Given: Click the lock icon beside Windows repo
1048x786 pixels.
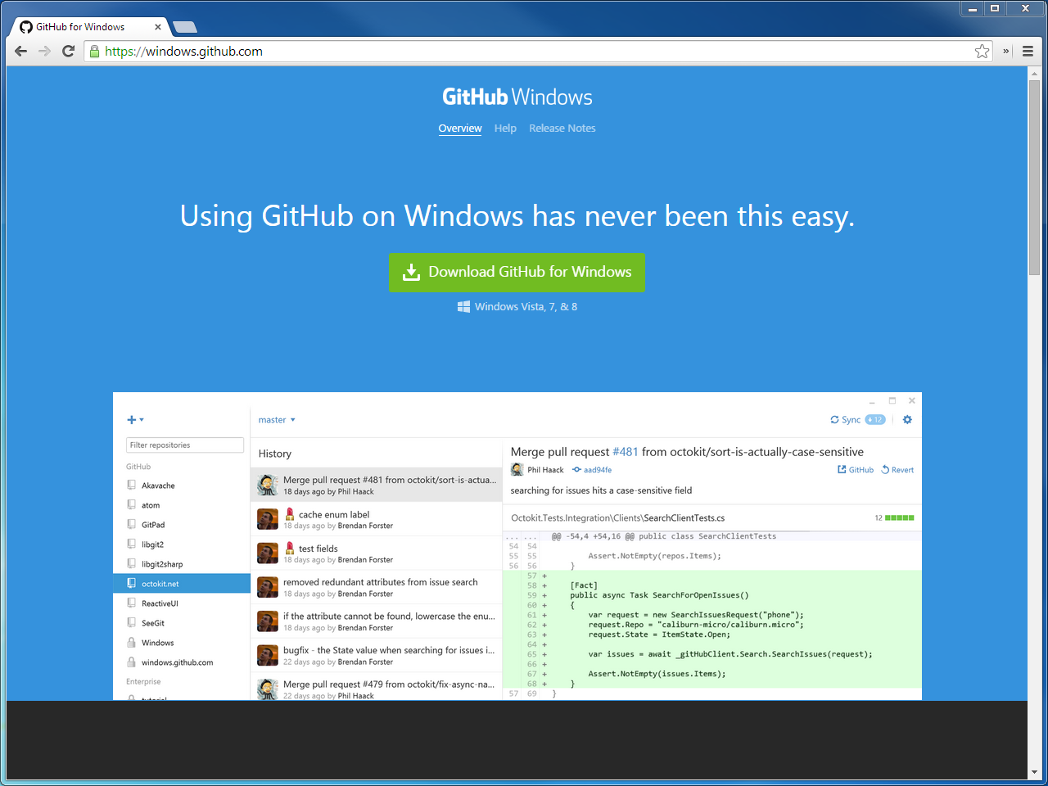Looking at the screenshot, I should click(131, 642).
